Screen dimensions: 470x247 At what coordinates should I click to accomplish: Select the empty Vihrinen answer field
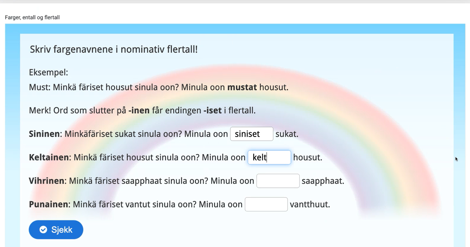[278, 181]
